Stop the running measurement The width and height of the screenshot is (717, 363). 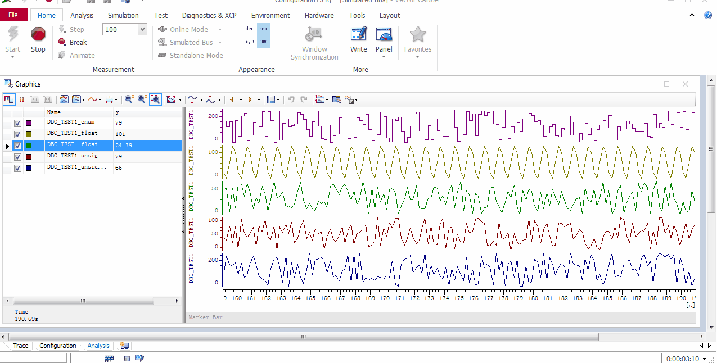tap(38, 40)
